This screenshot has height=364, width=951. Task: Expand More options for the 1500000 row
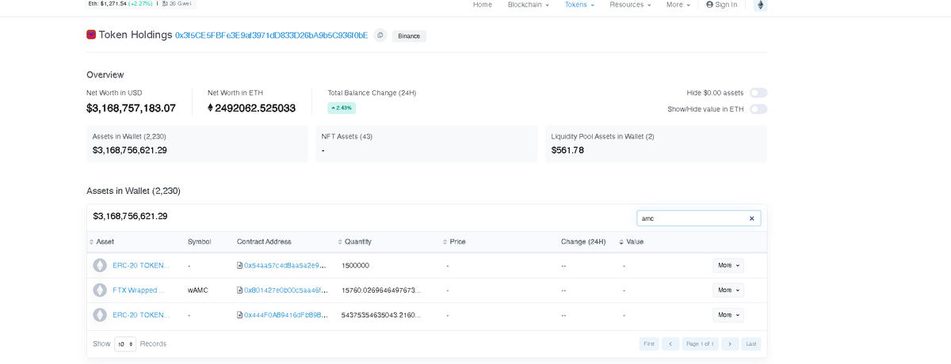click(x=728, y=266)
